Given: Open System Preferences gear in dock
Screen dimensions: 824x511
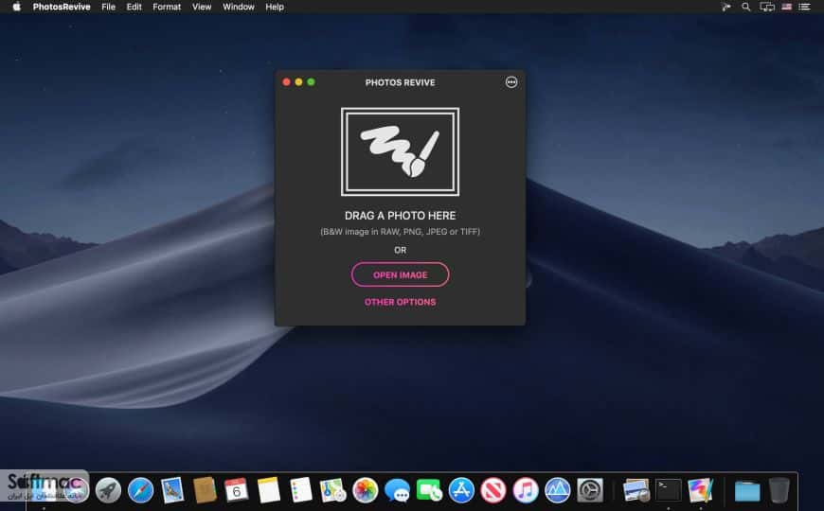Looking at the screenshot, I should [x=590, y=490].
